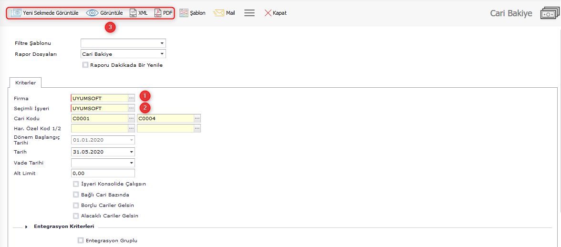
Task: Click the Yeni Sekmede Görüntüle icon
Action: 16,13
